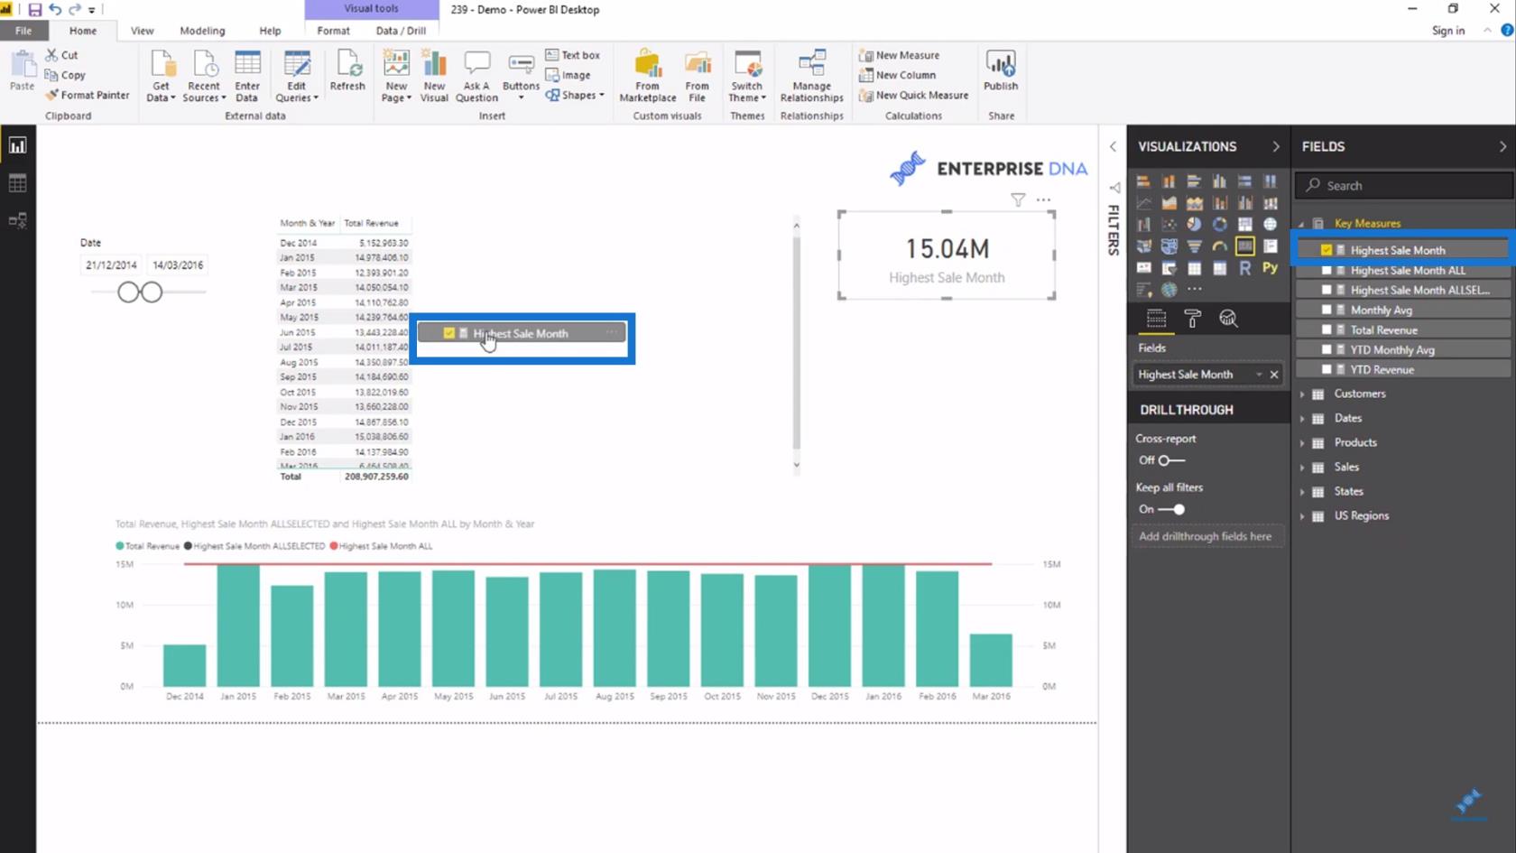Image resolution: width=1516 pixels, height=853 pixels.
Task: Choose the area chart visualization
Action: point(1169,203)
